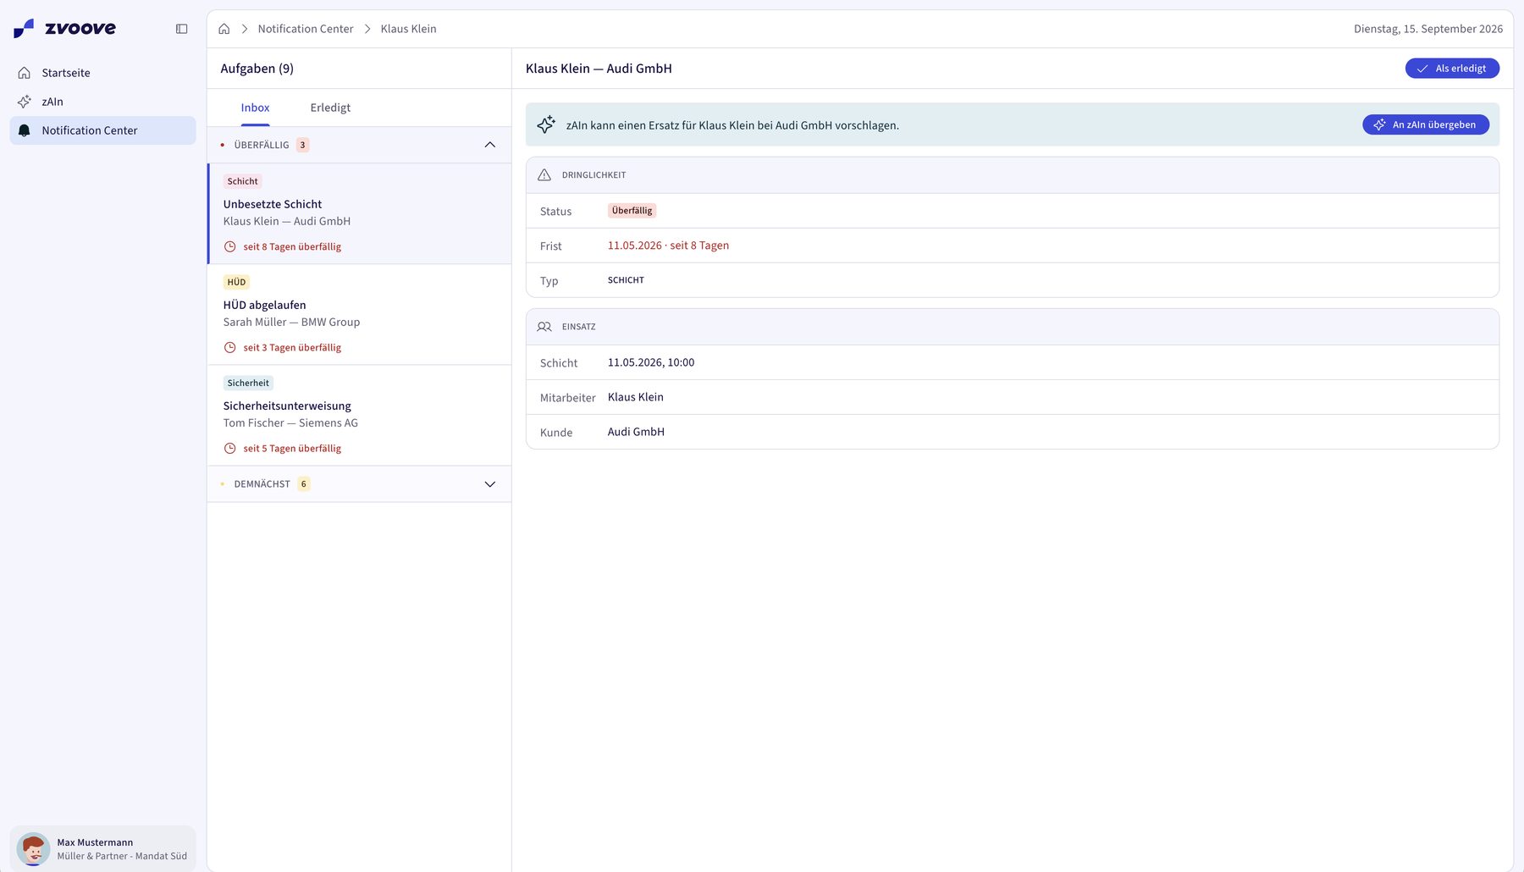
Task: Click Max Mustermann avatar picture
Action: tap(34, 848)
